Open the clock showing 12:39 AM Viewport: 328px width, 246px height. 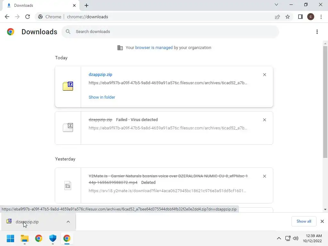[312, 238]
